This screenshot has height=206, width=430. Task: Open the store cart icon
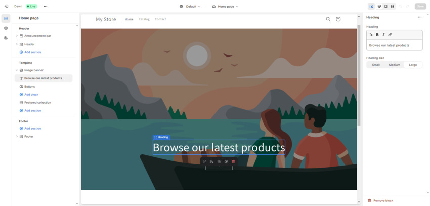(338, 19)
